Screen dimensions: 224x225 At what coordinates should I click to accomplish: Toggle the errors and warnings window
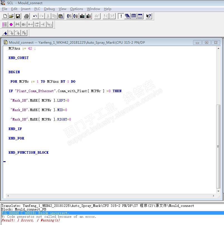point(121,16)
